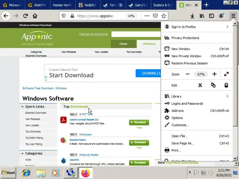
Task: Click Free scan your PC for errors link
Action: coord(94,34)
